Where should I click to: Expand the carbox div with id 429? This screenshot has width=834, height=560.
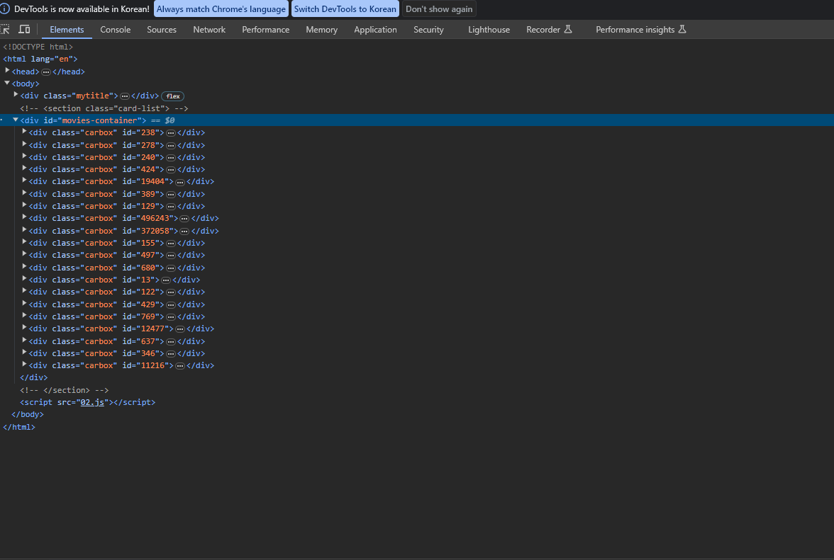click(24, 304)
